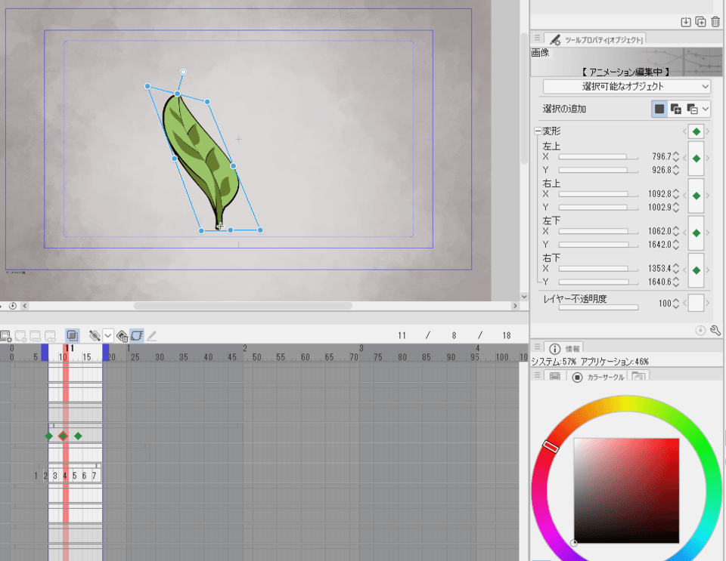Click the add keyframe icon in the timeline toolbar
This screenshot has width=726, height=561.
tap(95, 335)
